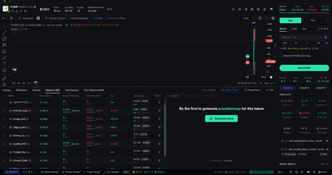Filter the LIQUIDITY POOL holder row
This screenshot has width=332, height=175.
(x=159, y=102)
